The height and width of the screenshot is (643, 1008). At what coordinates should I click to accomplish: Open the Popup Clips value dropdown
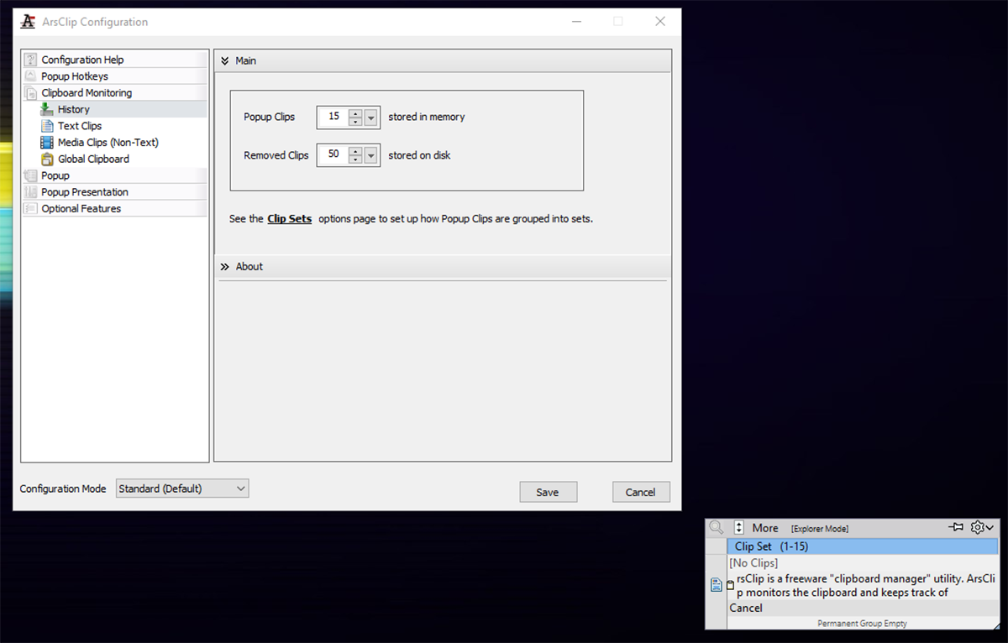(x=371, y=118)
